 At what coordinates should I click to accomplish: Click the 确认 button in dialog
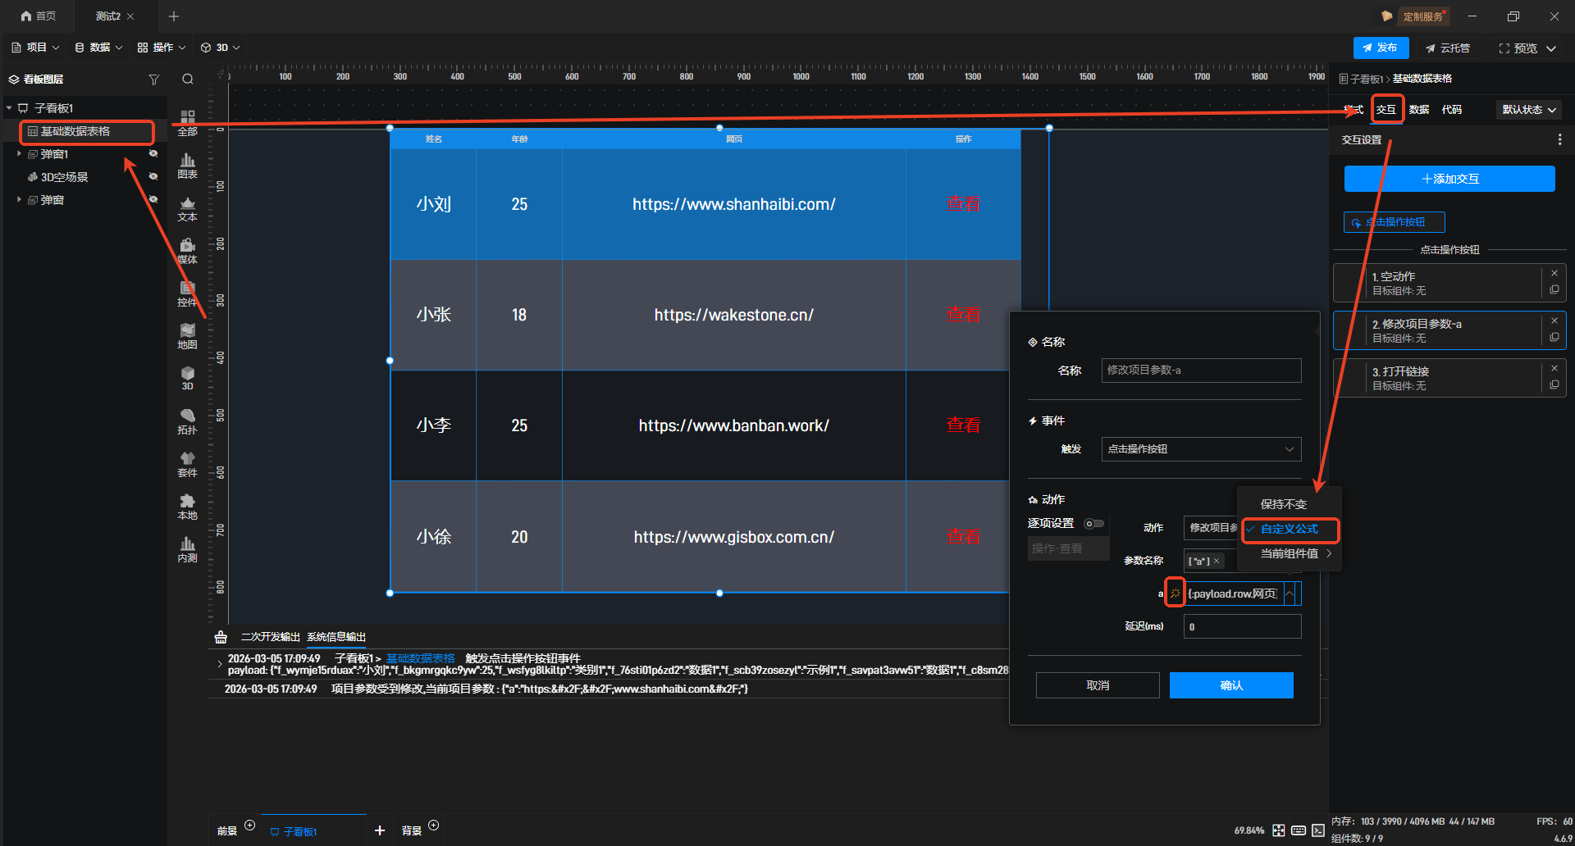(1230, 685)
